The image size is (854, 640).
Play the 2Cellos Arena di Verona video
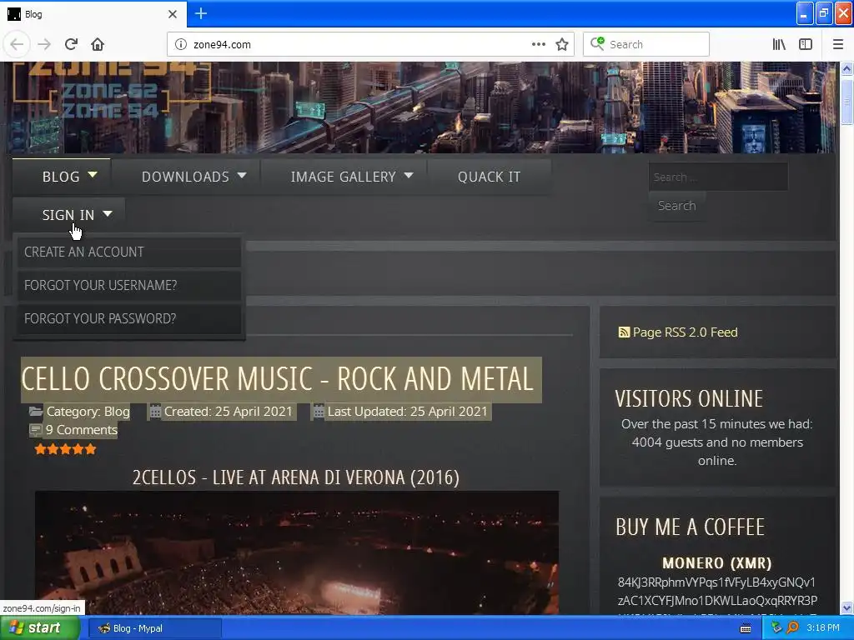coord(297,553)
